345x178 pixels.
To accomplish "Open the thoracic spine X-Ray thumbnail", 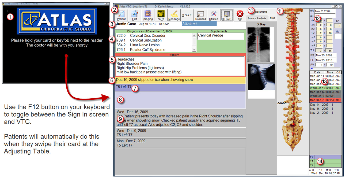I will coord(258,45).
